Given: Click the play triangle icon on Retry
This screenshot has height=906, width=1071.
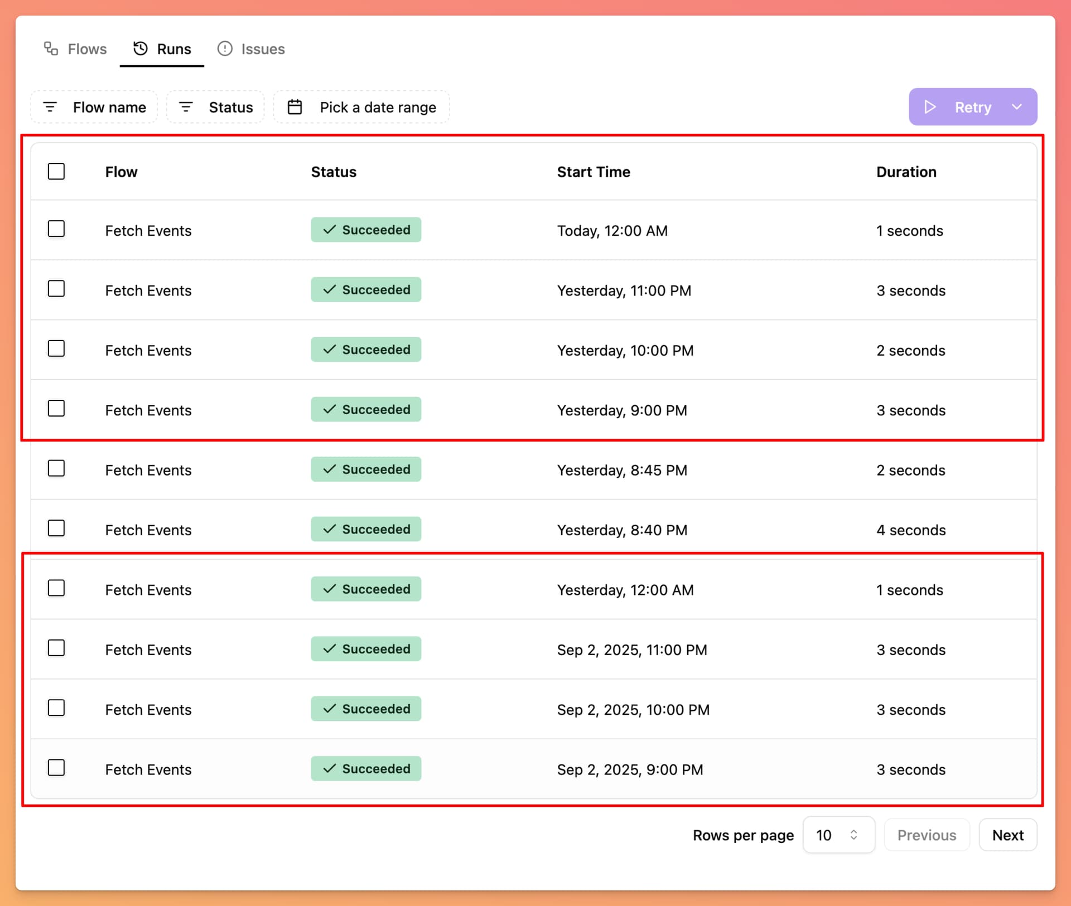Looking at the screenshot, I should pyautogui.click(x=930, y=107).
